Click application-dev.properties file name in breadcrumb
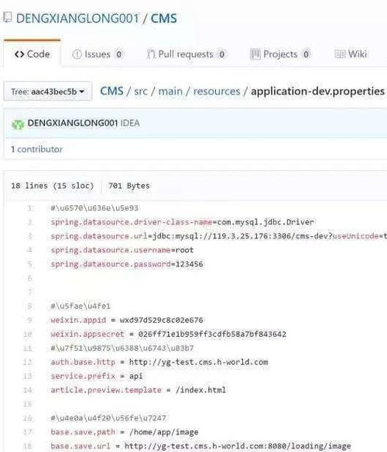Viewport: 387px width, 452px height. coord(317,91)
